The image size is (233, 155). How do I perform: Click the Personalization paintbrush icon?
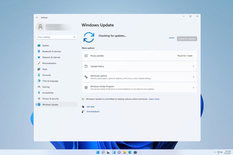[x=39, y=63]
